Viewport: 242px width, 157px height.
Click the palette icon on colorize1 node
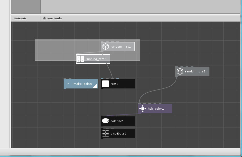(105, 121)
